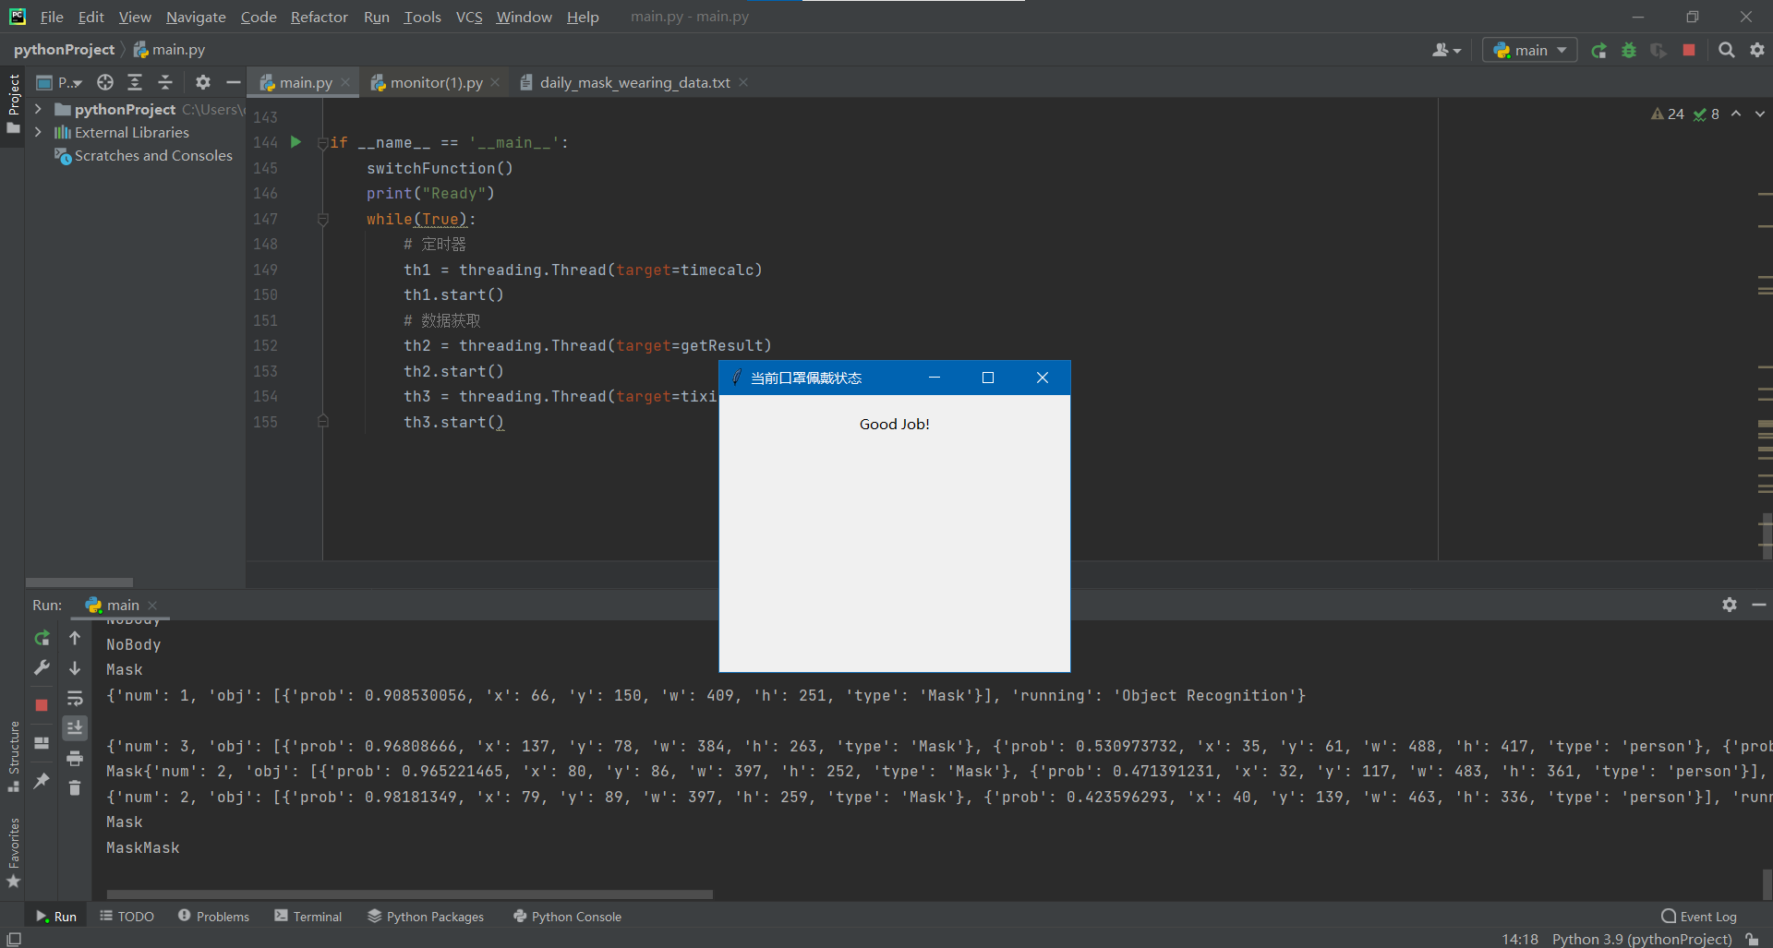Hide the Project panel
The height and width of the screenshot is (948, 1773).
234,82
